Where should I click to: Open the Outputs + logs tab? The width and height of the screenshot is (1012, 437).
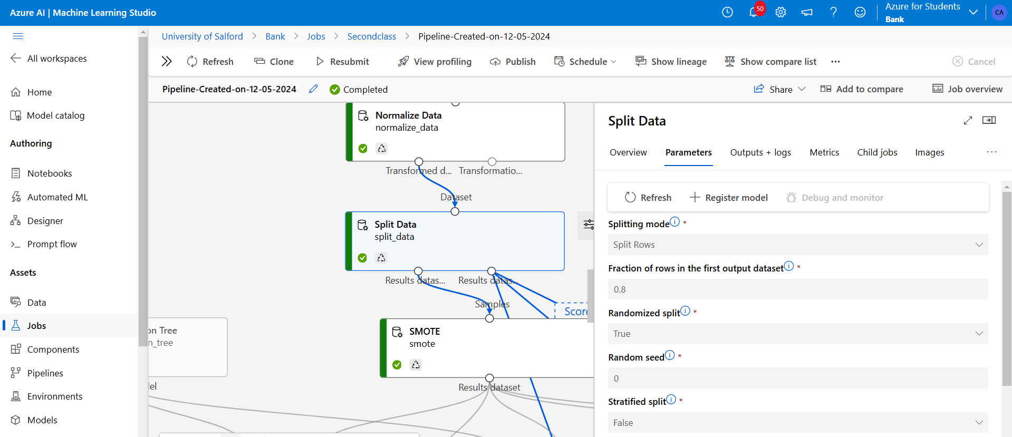coord(760,152)
